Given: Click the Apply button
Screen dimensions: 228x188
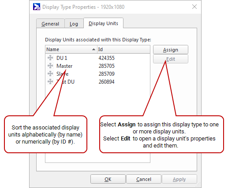Looking at the screenshot, I should pyautogui.click(x=179, y=179).
